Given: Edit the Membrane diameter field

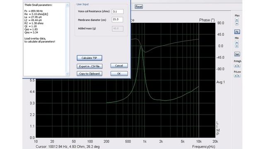Looking at the screenshot, I should coord(118,19).
